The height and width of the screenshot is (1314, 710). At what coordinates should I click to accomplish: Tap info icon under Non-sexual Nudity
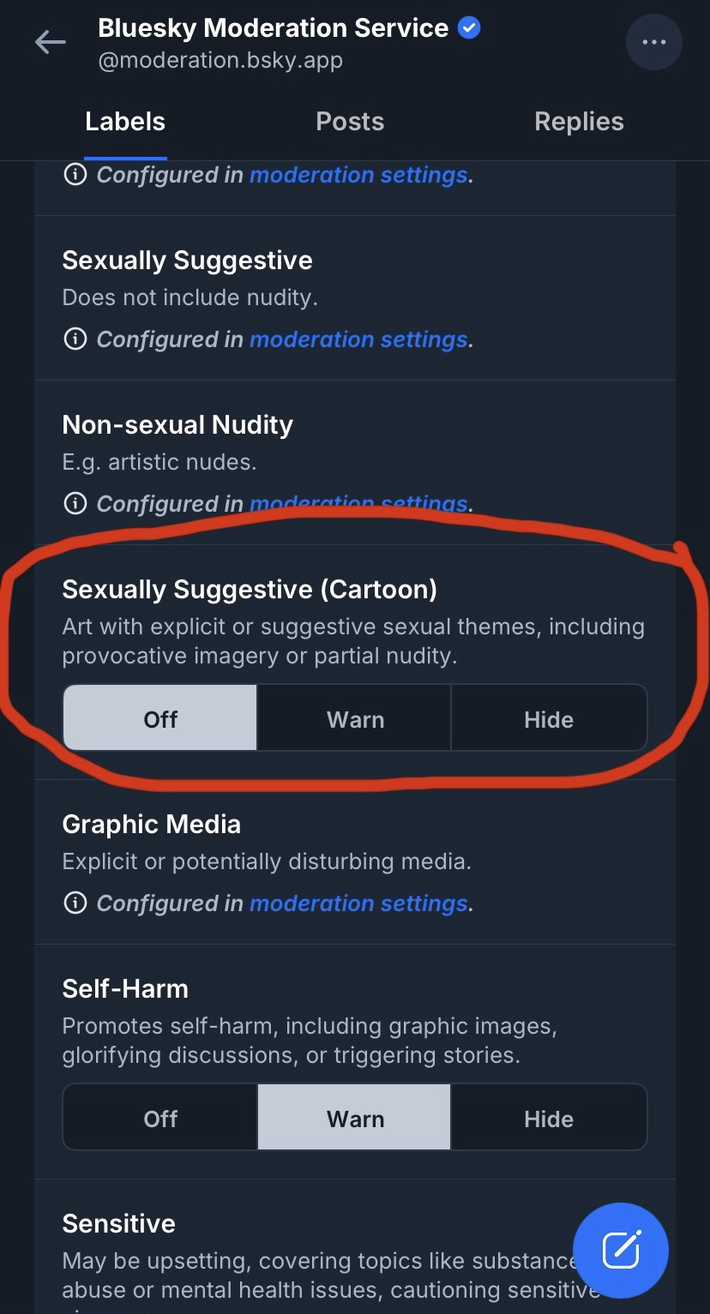pyautogui.click(x=75, y=503)
